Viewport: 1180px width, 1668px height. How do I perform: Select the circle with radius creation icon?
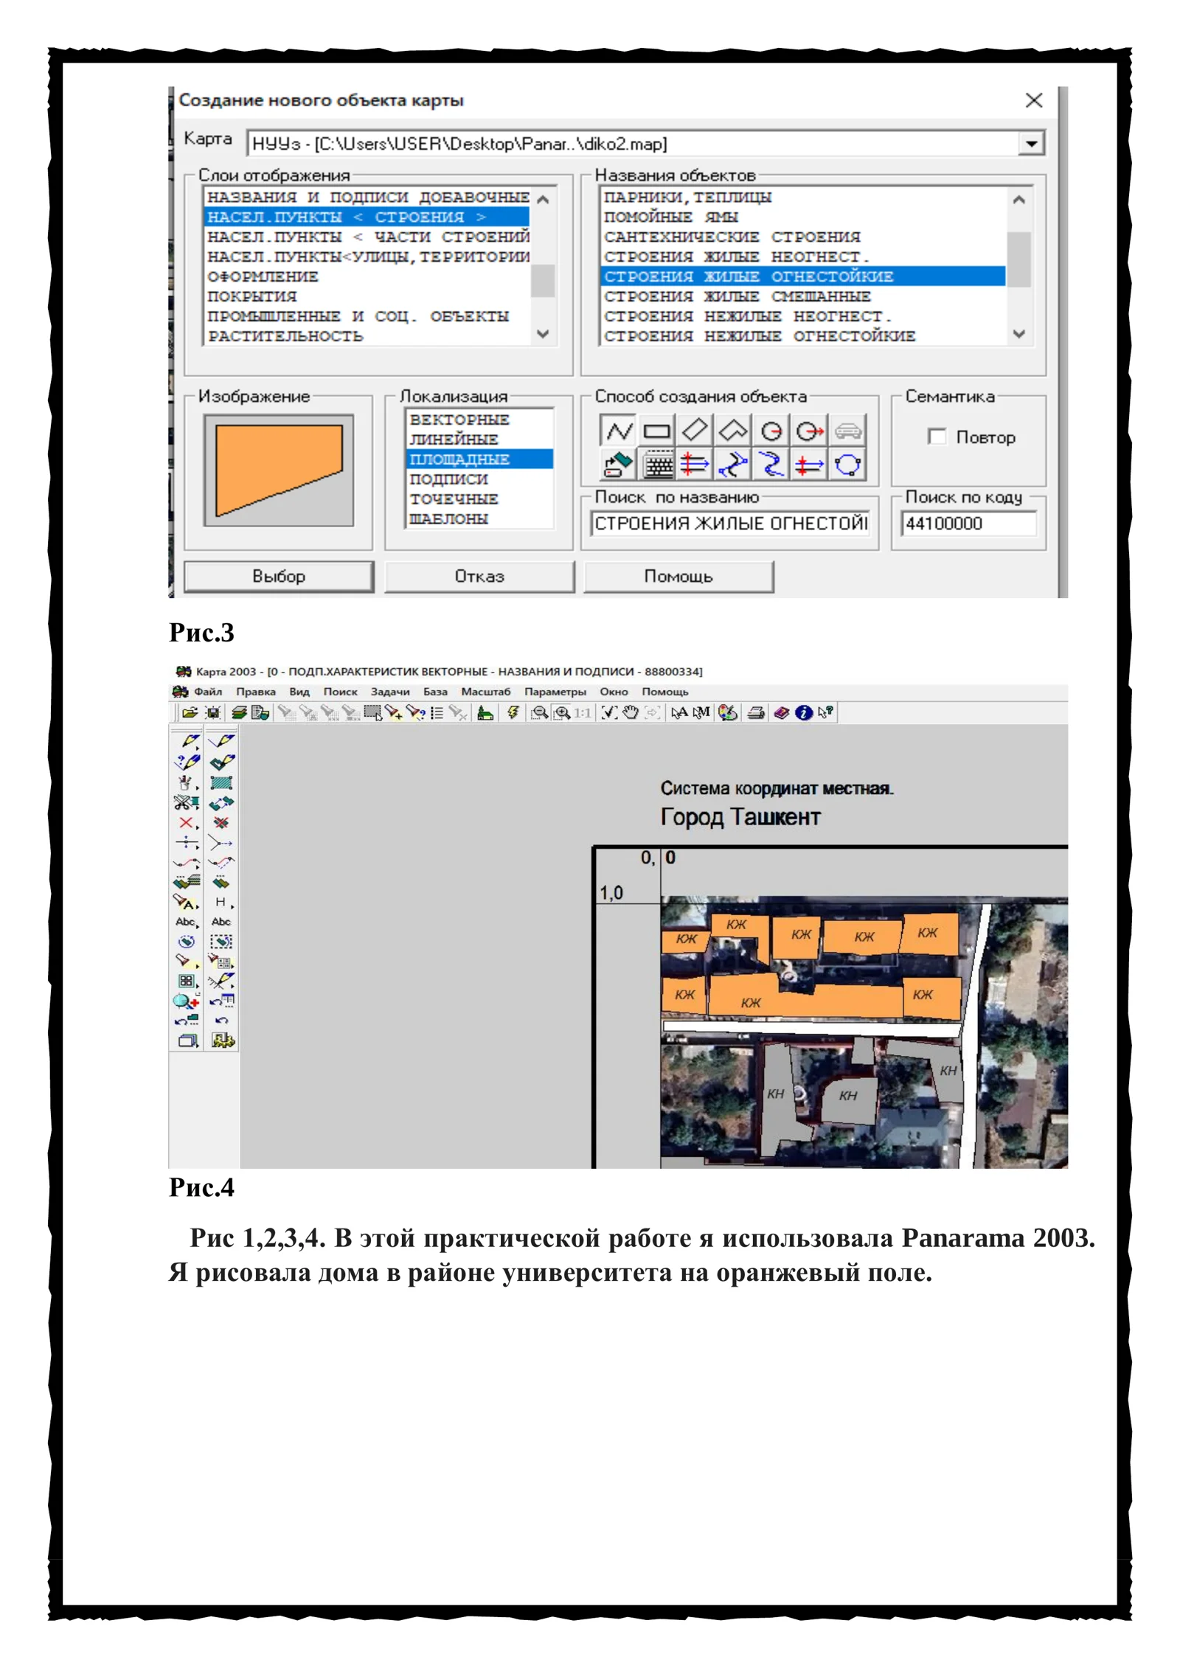click(x=771, y=430)
